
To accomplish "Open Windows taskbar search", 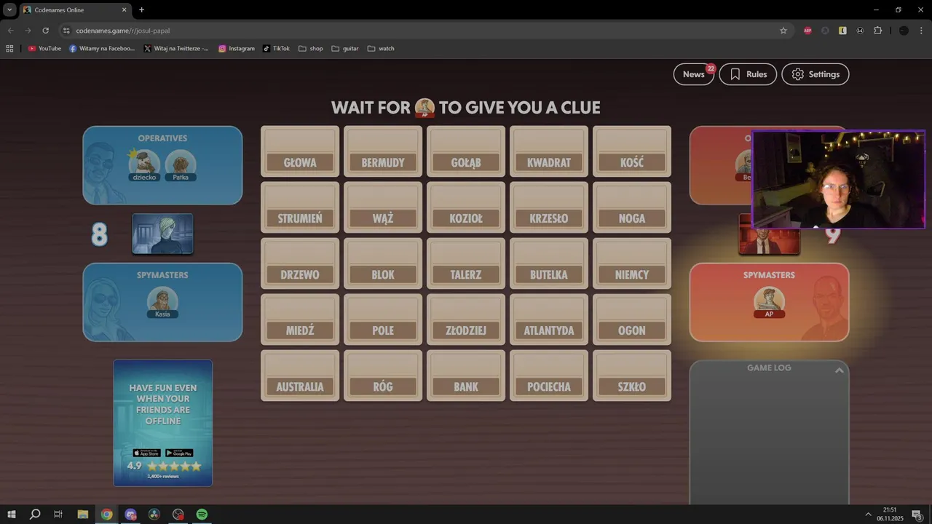I will pos(35,515).
